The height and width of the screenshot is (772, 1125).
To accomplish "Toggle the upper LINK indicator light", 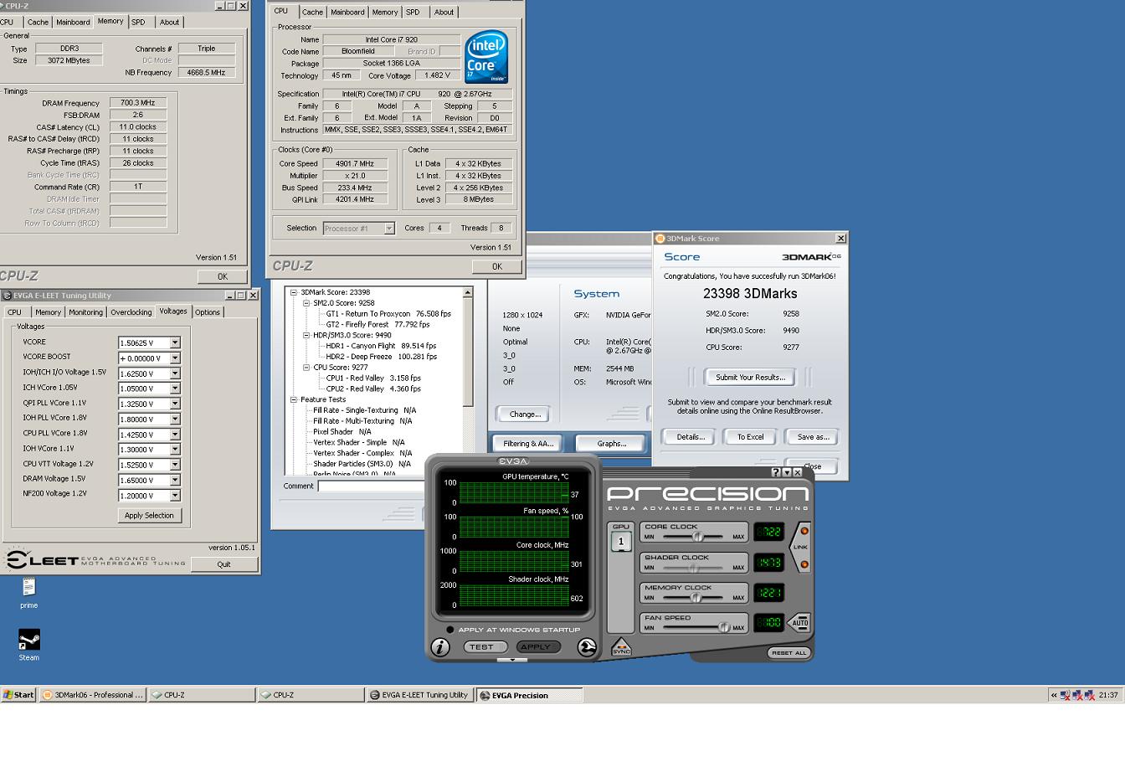I will (x=804, y=531).
